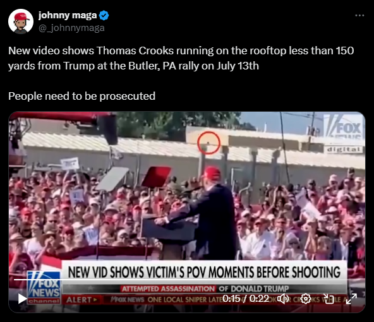Viewport: 374px width, 322px height.
Task: Seek within the played portion of progress bar
Action: [133, 280]
